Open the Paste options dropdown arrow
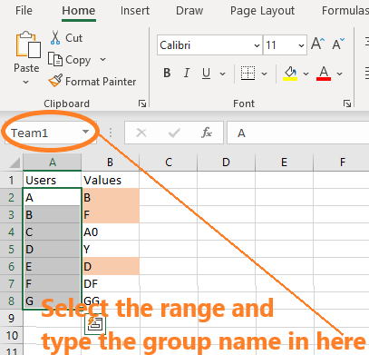The image size is (369, 355). 26,82
